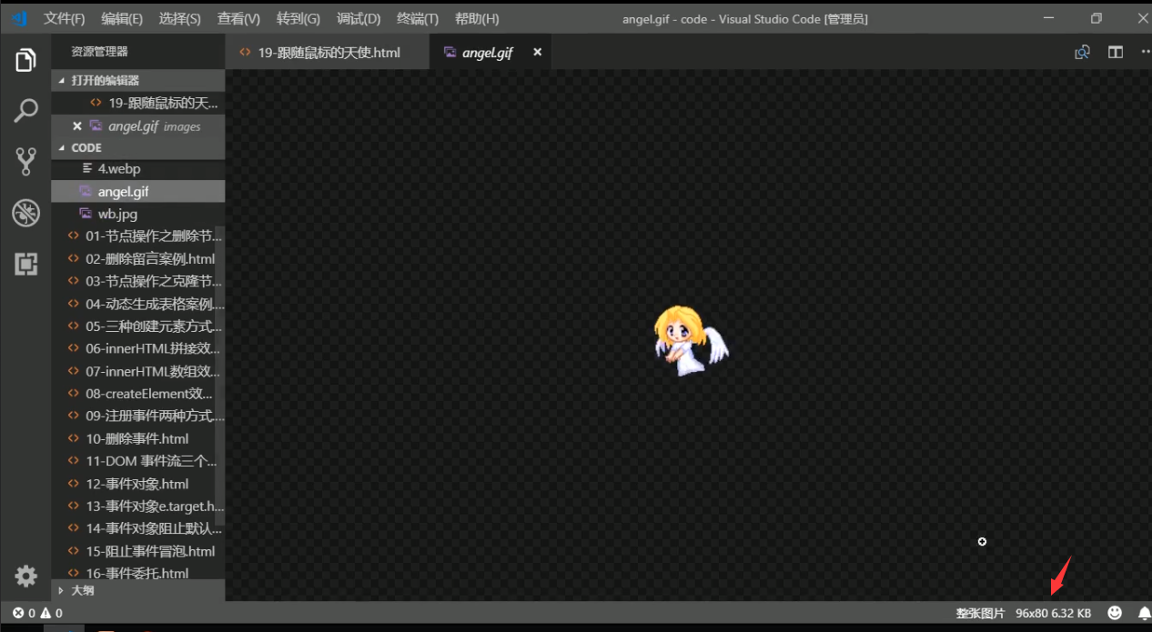
Task: Open the 选择(S) menu
Action: [179, 18]
